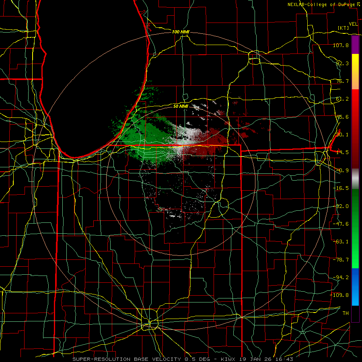Click the [KT] units label
This screenshot has height=362, width=362.
pos(343,28)
